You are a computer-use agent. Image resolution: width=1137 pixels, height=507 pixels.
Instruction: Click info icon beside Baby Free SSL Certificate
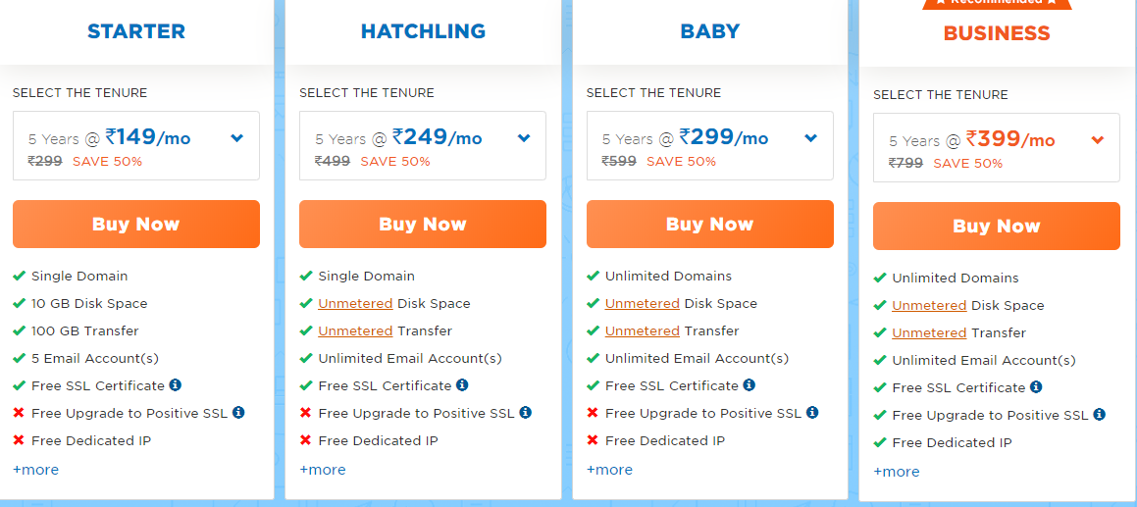point(749,385)
